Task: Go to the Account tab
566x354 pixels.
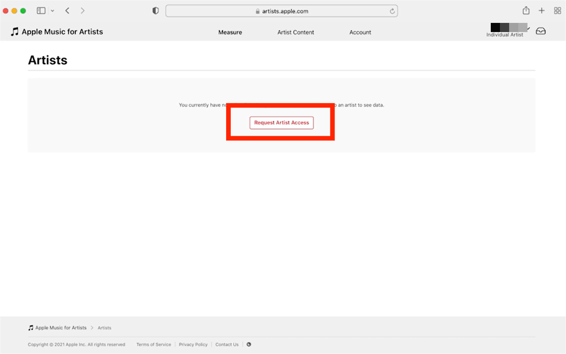Action: tap(361, 33)
